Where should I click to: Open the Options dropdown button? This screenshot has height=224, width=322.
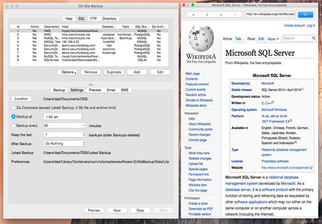68,72
